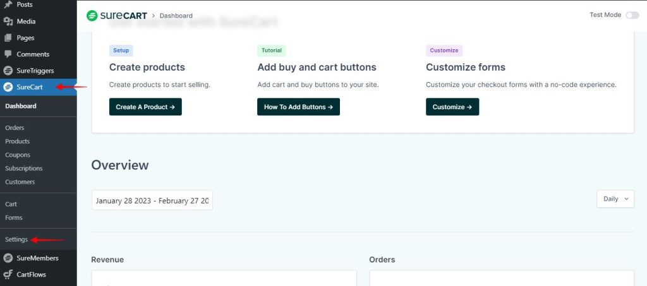Click the Media icon in sidebar
This screenshot has width=647, height=286.
coord(8,21)
